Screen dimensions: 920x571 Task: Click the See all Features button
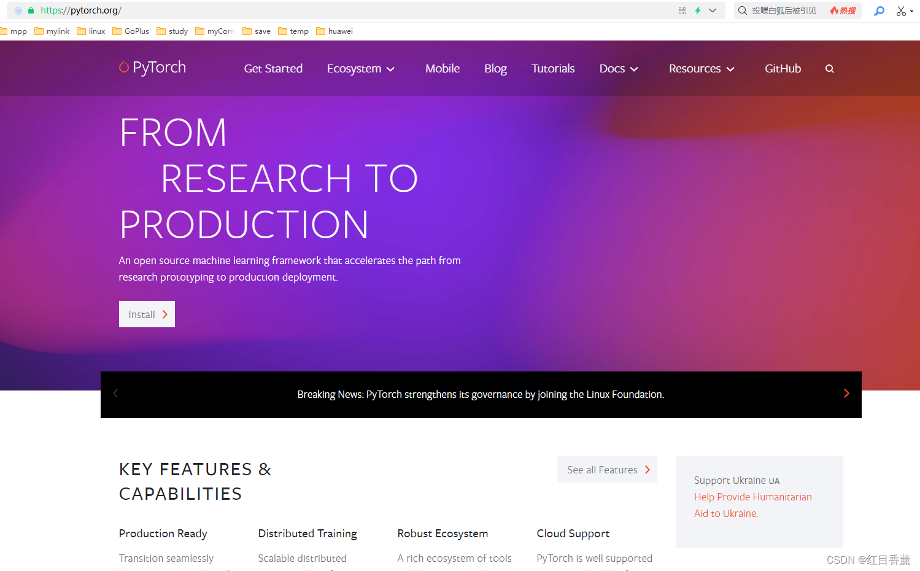pyautogui.click(x=606, y=469)
